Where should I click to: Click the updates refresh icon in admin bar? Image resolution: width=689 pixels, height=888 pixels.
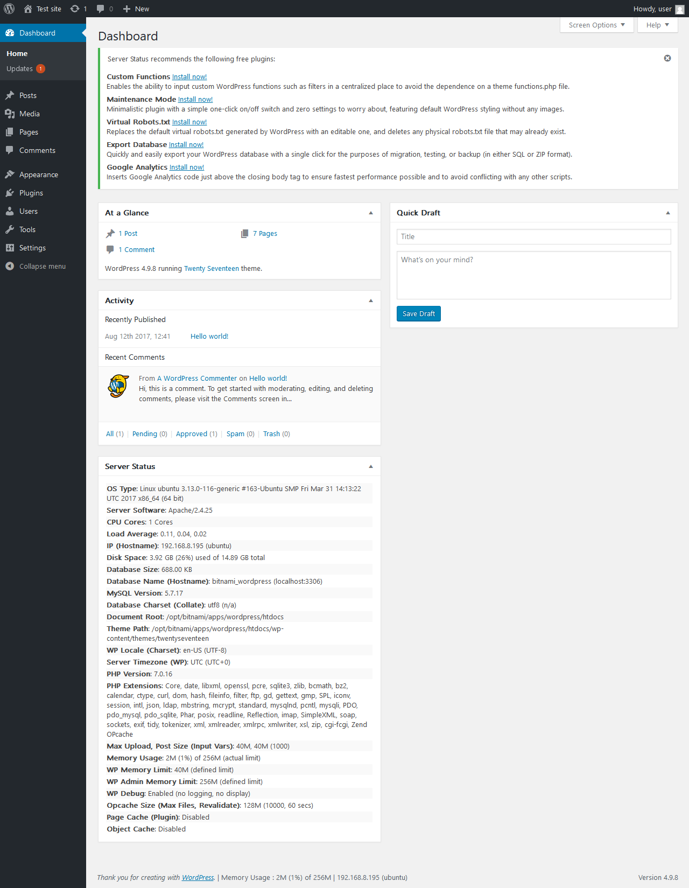coord(75,9)
